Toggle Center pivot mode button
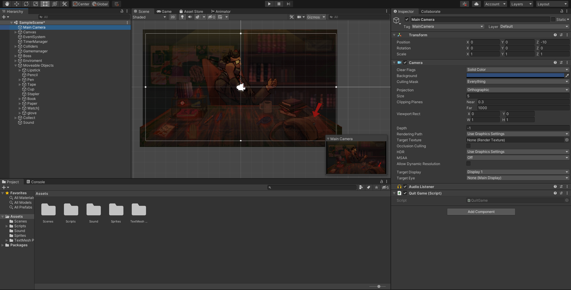 point(81,4)
